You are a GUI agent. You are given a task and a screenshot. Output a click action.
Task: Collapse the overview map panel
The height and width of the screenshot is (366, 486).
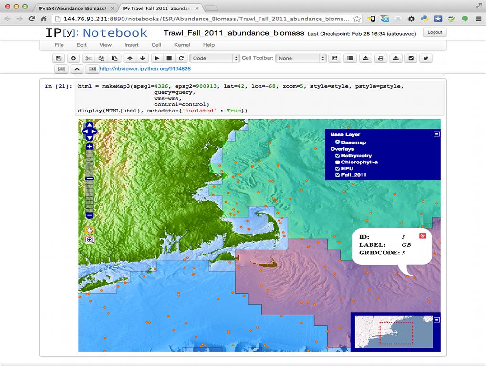point(436,320)
